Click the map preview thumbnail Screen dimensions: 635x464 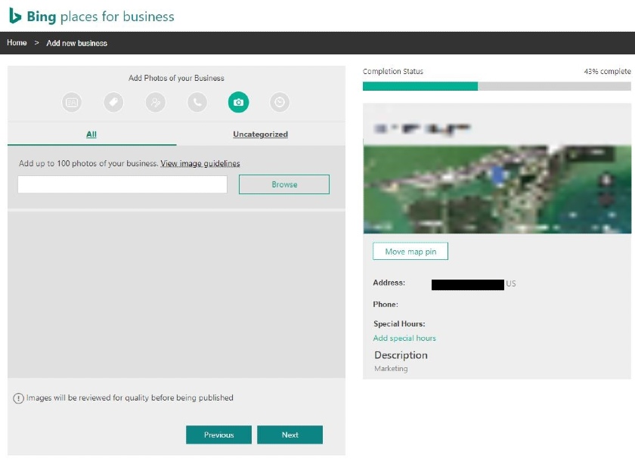point(497,189)
